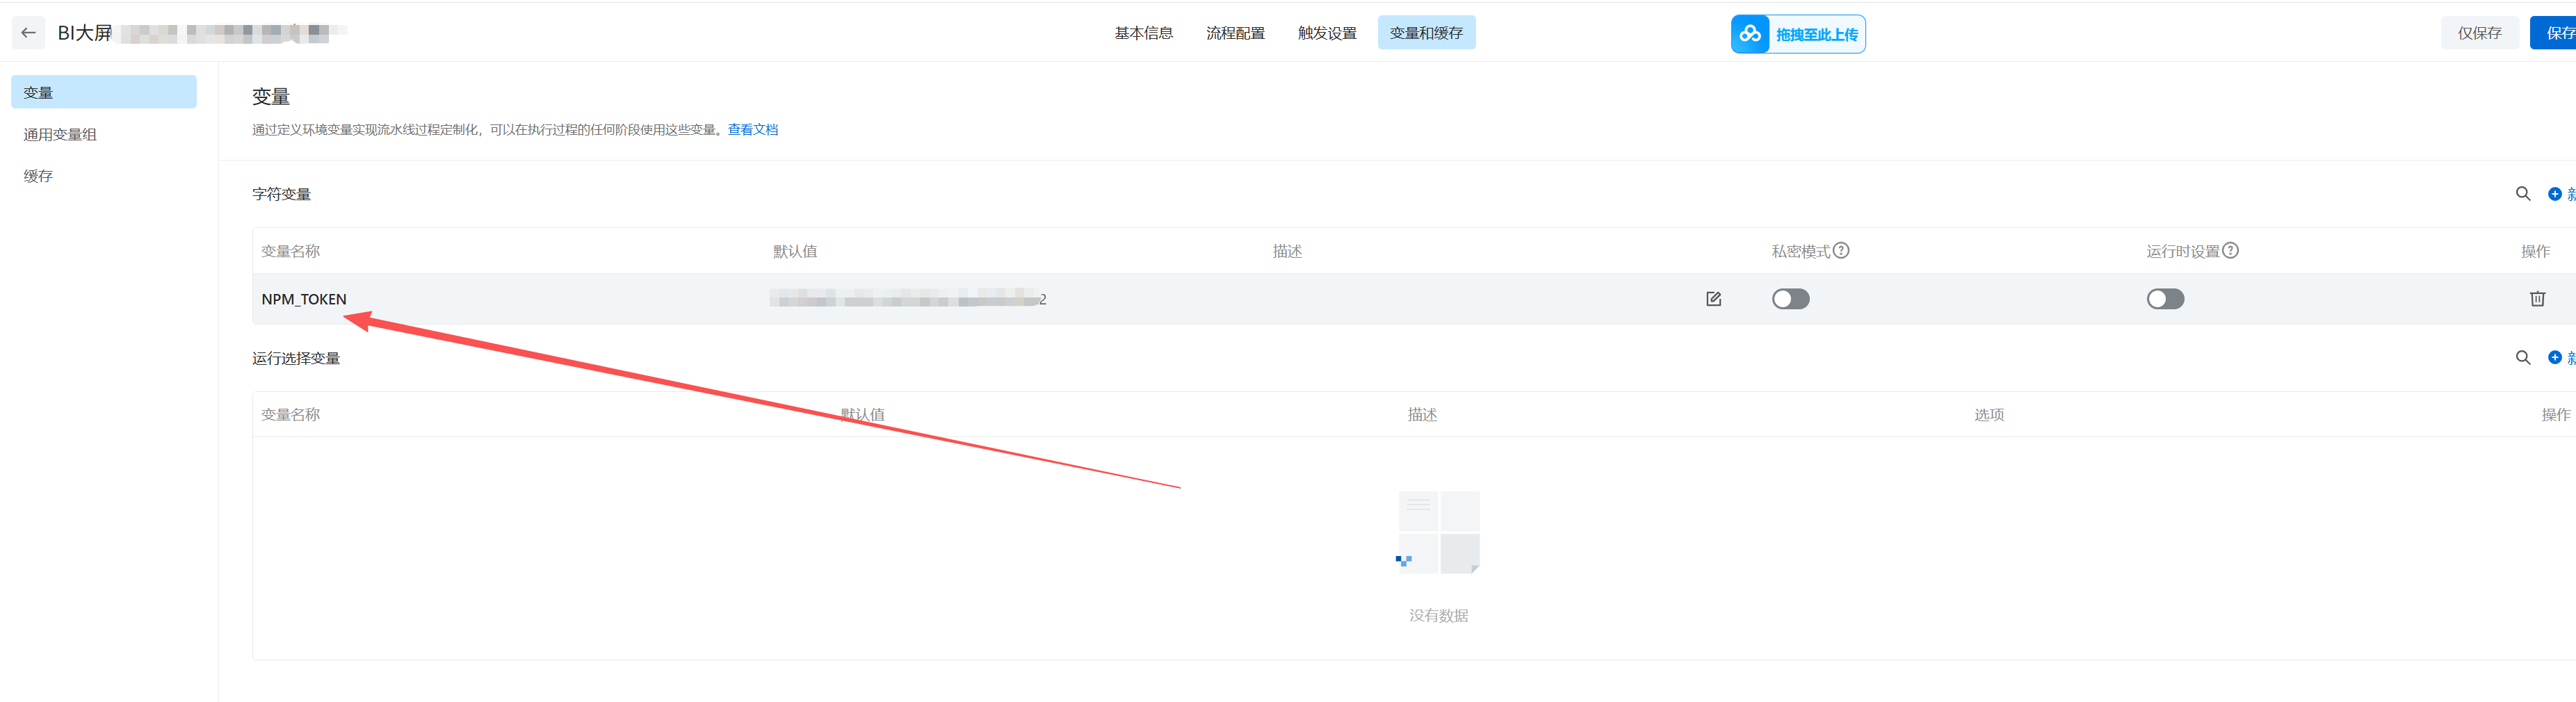Screen dimensions: 2576x702
Task: Click the NPM_TOKEN variable name
Action: tap(304, 299)
